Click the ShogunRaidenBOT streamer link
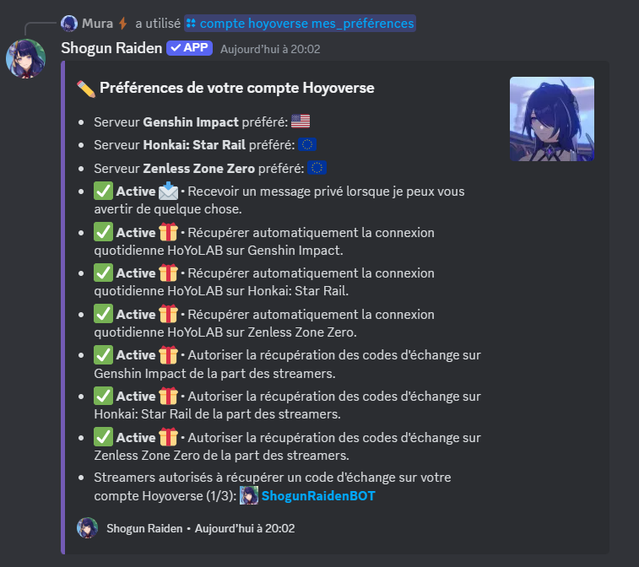639x567 pixels. [318, 496]
